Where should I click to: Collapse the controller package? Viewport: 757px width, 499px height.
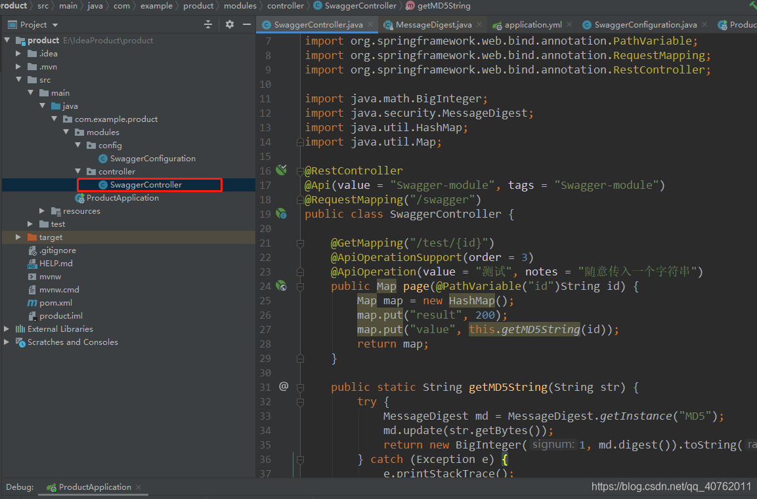(x=77, y=171)
